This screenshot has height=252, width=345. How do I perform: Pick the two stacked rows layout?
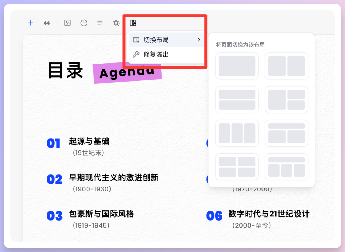237,99
